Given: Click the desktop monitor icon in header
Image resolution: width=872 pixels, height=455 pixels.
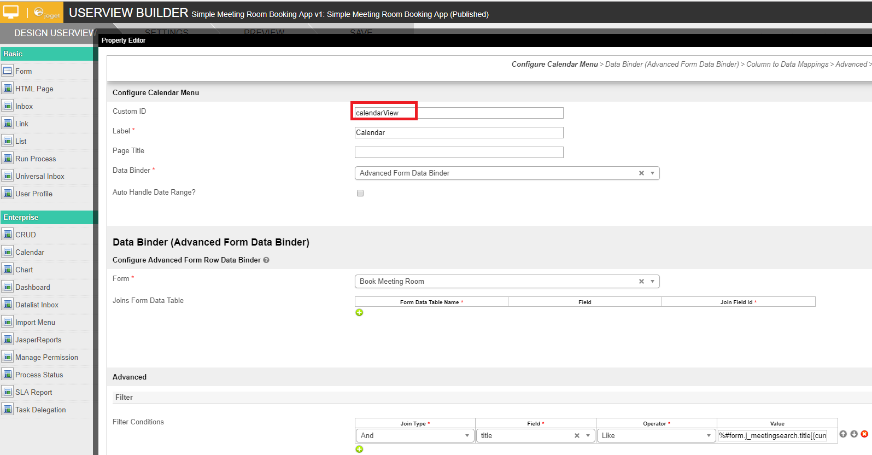Looking at the screenshot, I should 11,12.
